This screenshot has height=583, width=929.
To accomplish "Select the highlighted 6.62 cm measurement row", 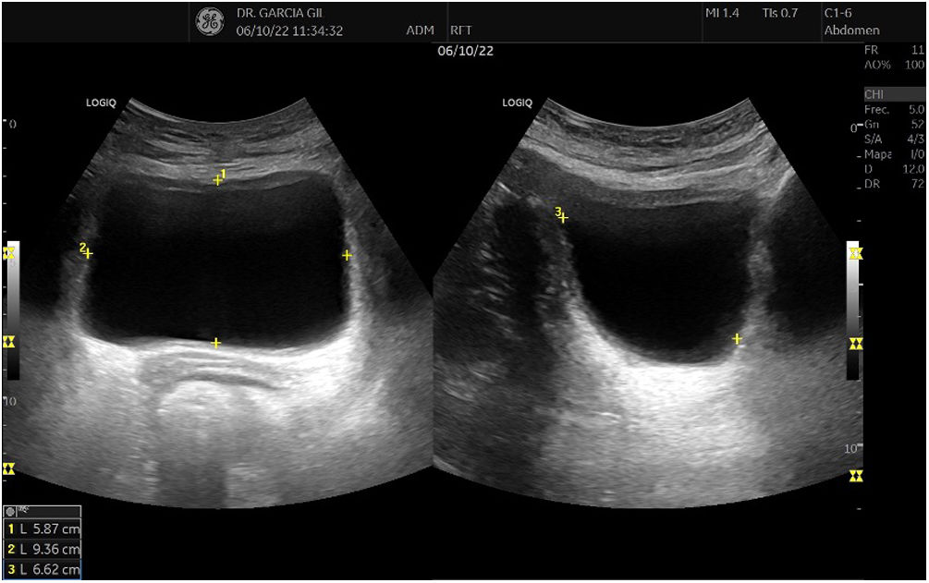I will (43, 570).
